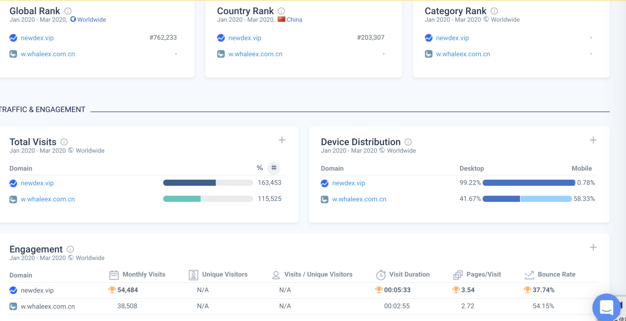Screen dimensions: 626x321
Task: Click the Worldwide link under Global Rank
Action: (91, 20)
